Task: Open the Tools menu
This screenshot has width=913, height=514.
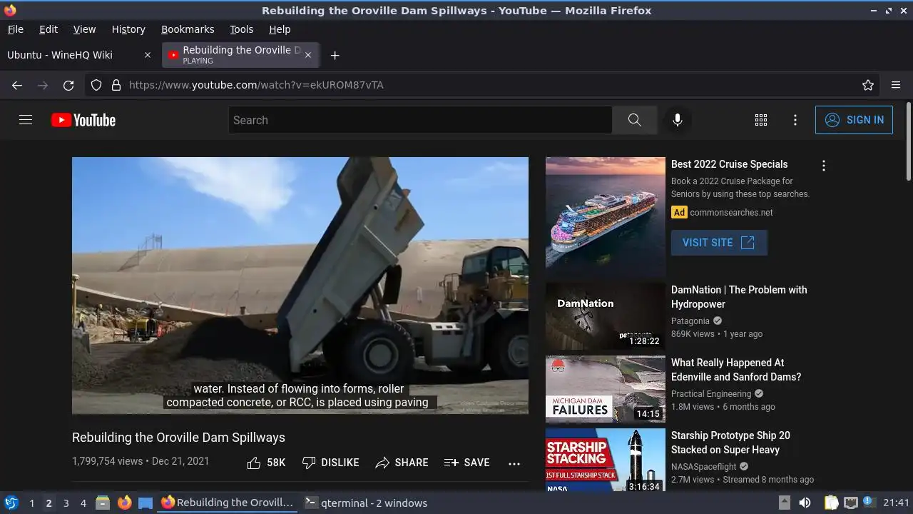Action: pyautogui.click(x=242, y=29)
